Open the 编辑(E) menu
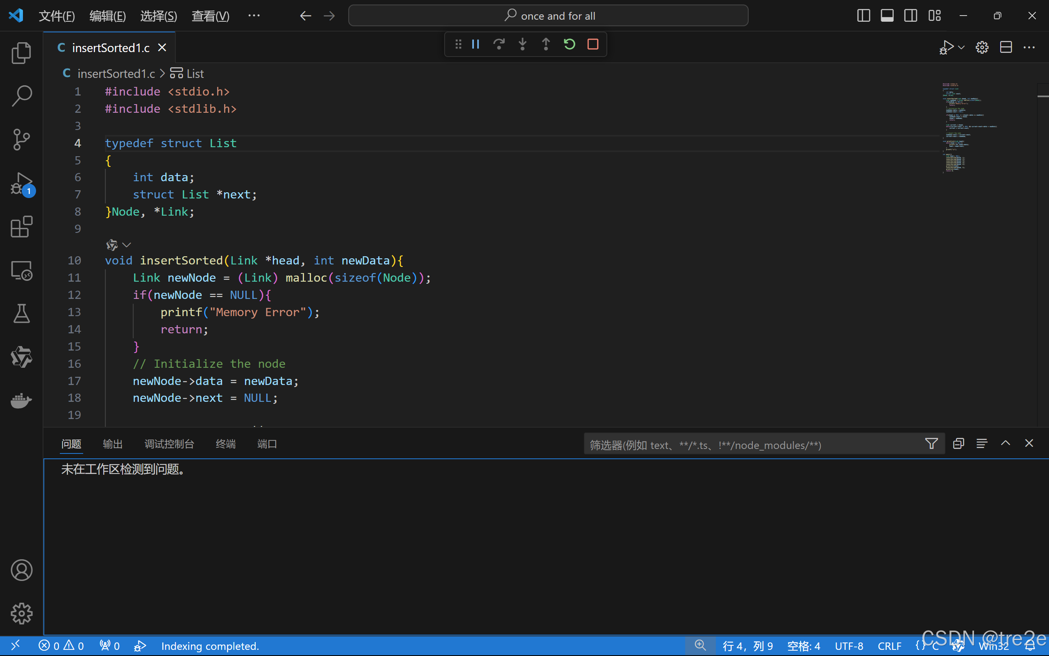Screen dimensions: 1049x656 click(x=107, y=16)
